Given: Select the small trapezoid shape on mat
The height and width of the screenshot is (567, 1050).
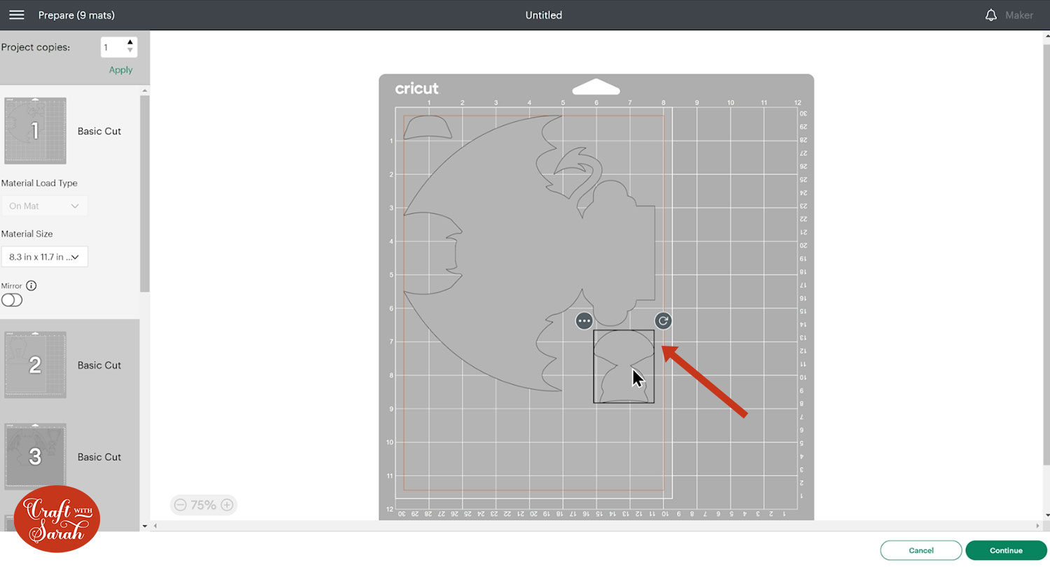Looking at the screenshot, I should [428, 127].
